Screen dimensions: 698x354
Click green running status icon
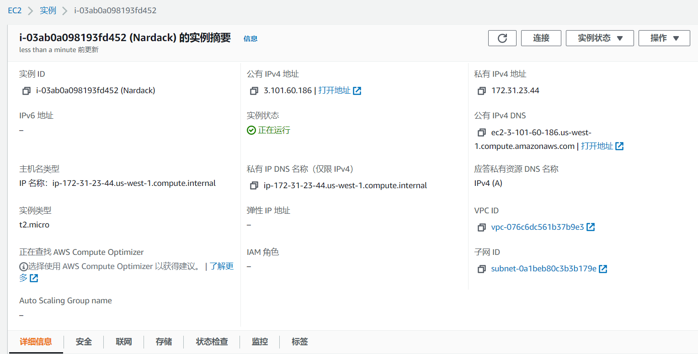[251, 130]
